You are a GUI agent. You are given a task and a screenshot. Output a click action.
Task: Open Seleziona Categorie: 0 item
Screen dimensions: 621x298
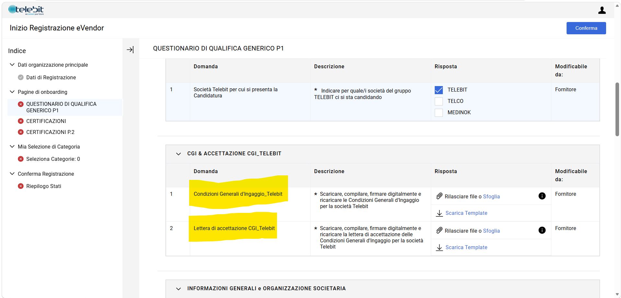(x=53, y=159)
